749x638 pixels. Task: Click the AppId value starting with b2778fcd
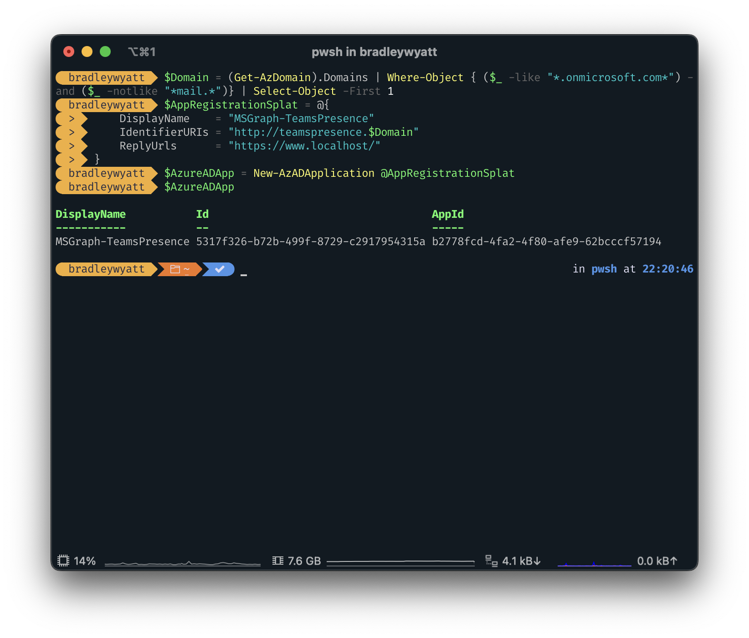click(x=547, y=242)
